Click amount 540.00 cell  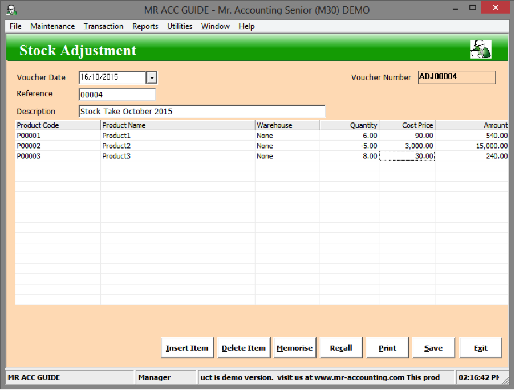click(472, 136)
